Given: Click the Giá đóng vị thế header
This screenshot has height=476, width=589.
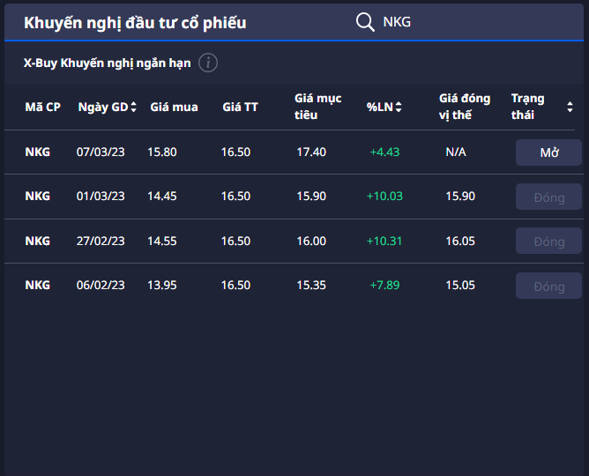Looking at the screenshot, I should (464, 107).
